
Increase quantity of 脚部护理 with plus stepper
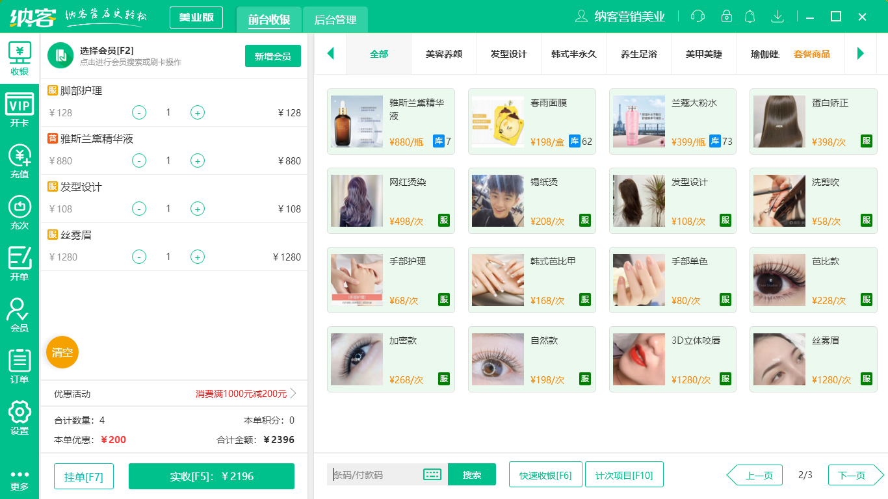197,112
